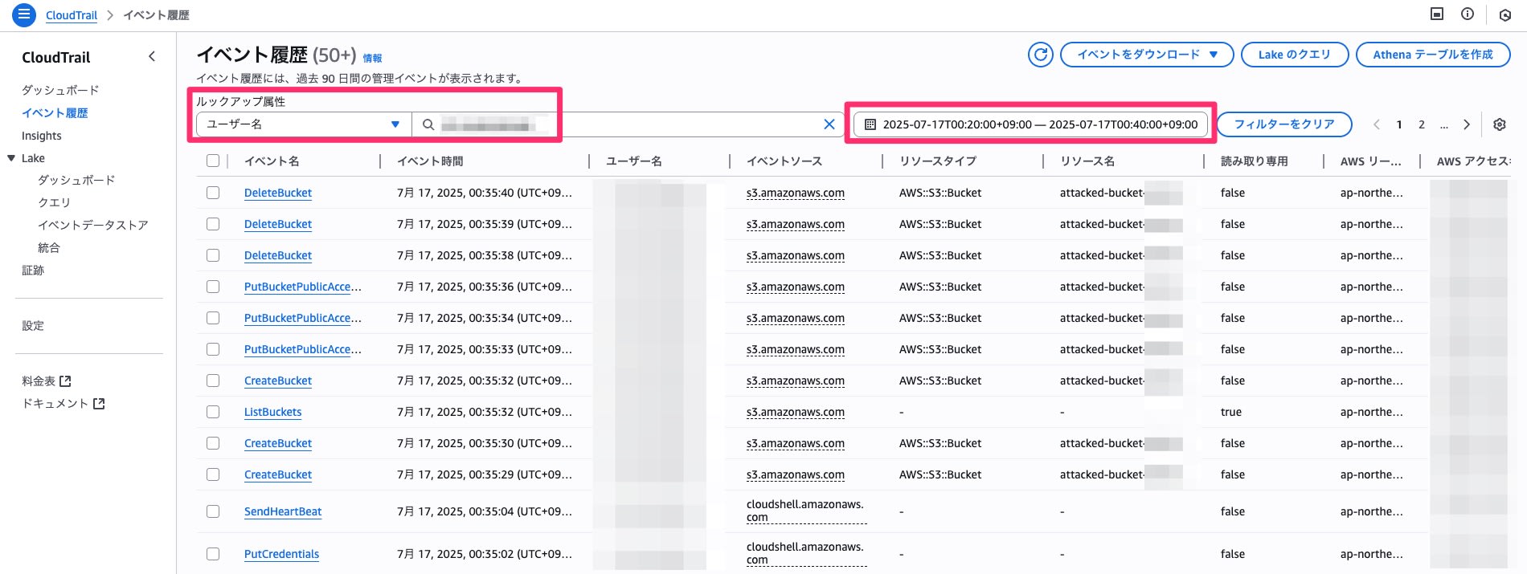The width and height of the screenshot is (1527, 574).
Task: Click the page 1 number in pagination
Action: click(1399, 124)
